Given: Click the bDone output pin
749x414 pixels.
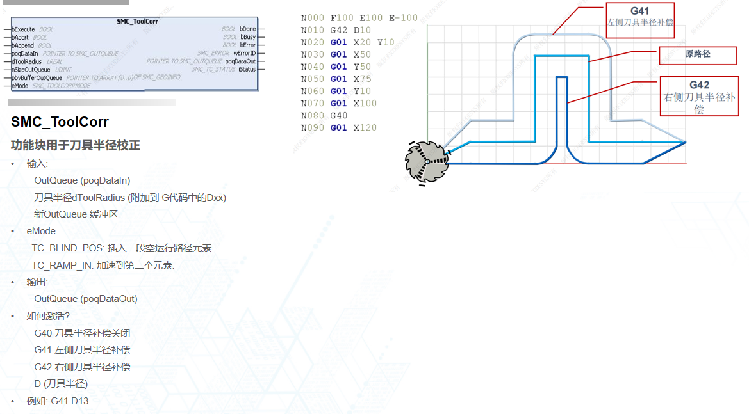Looking at the screenshot, I should click(x=247, y=29).
